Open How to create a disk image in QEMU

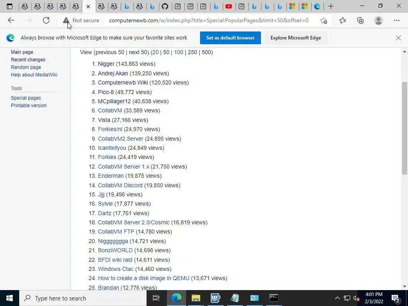143,278
